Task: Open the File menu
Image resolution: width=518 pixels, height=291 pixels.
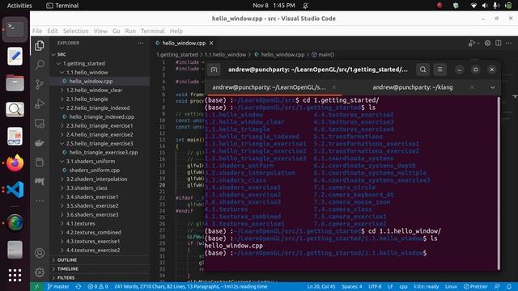Action: click(x=37, y=31)
